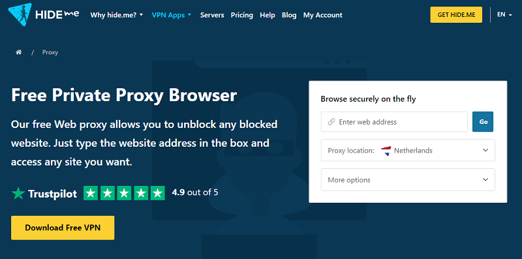Expand the More options section
This screenshot has height=259, width=522.
408,180
